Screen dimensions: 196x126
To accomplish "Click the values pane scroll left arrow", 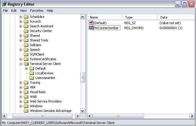I will [90, 116].
